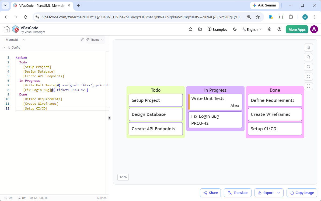321x201 pixels.
Task: Click Ask Gemini button
Action: [x=264, y=5]
